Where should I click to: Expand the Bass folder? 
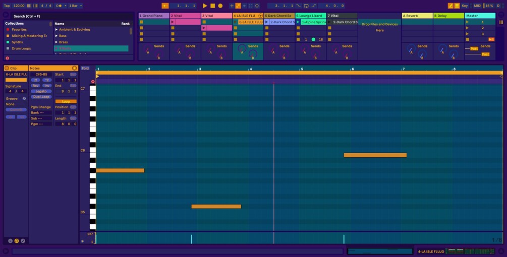pos(57,36)
